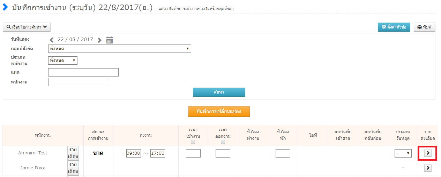Go to next day with right arrow

click(x=100, y=40)
